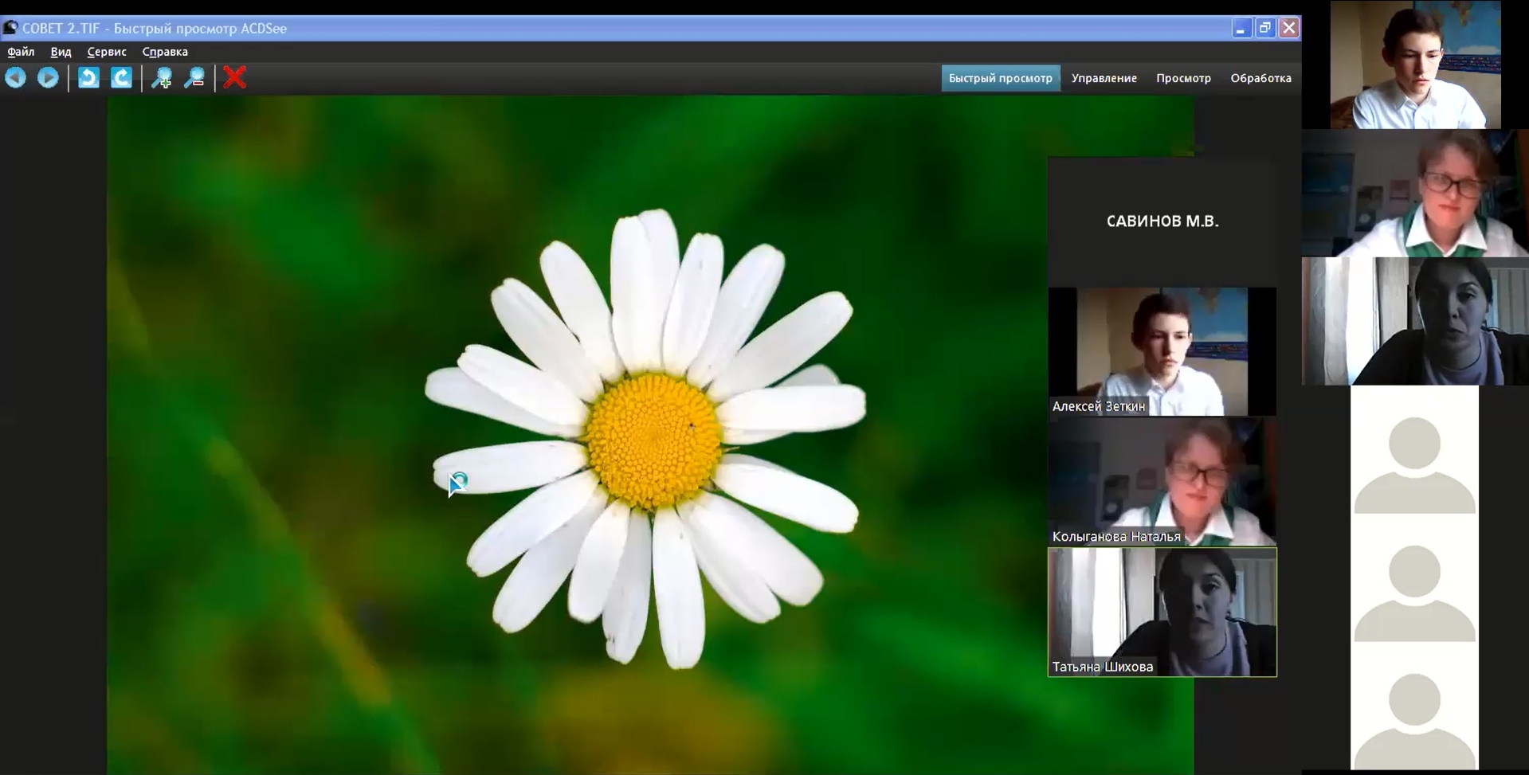Zoom out with magnifier minus icon

pos(194,78)
